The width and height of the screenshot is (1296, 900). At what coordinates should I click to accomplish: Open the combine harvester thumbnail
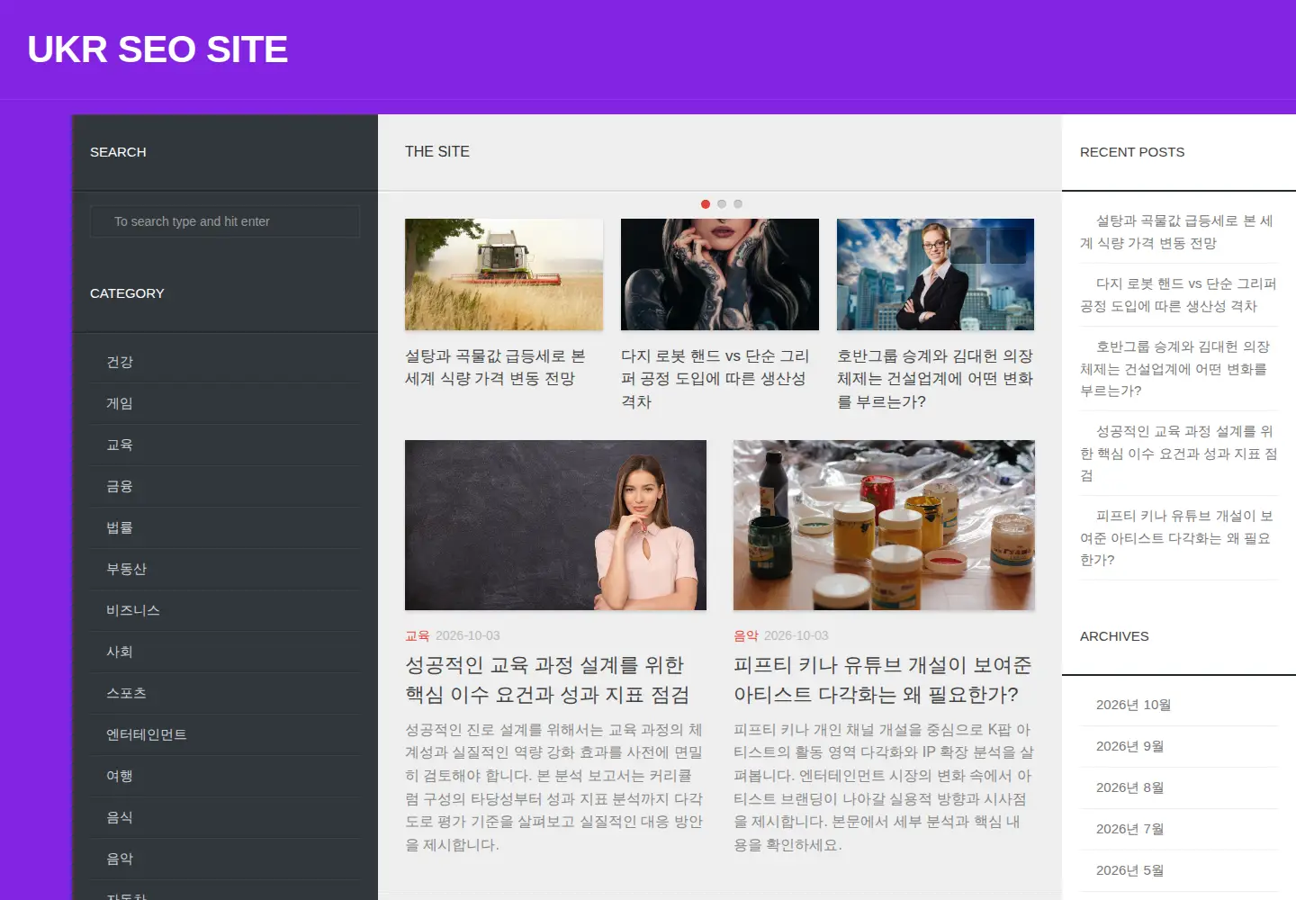(504, 274)
